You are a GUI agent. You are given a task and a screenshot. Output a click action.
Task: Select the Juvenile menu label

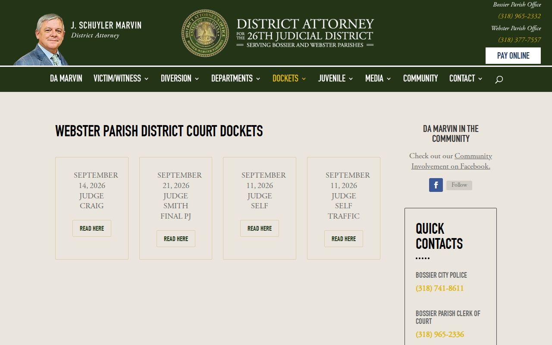pos(332,78)
